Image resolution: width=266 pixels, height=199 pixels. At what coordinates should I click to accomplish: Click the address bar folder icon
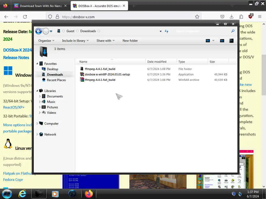click(x=59, y=31)
